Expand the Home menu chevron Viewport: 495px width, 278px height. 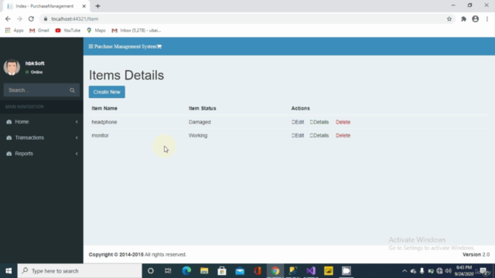tap(77, 122)
